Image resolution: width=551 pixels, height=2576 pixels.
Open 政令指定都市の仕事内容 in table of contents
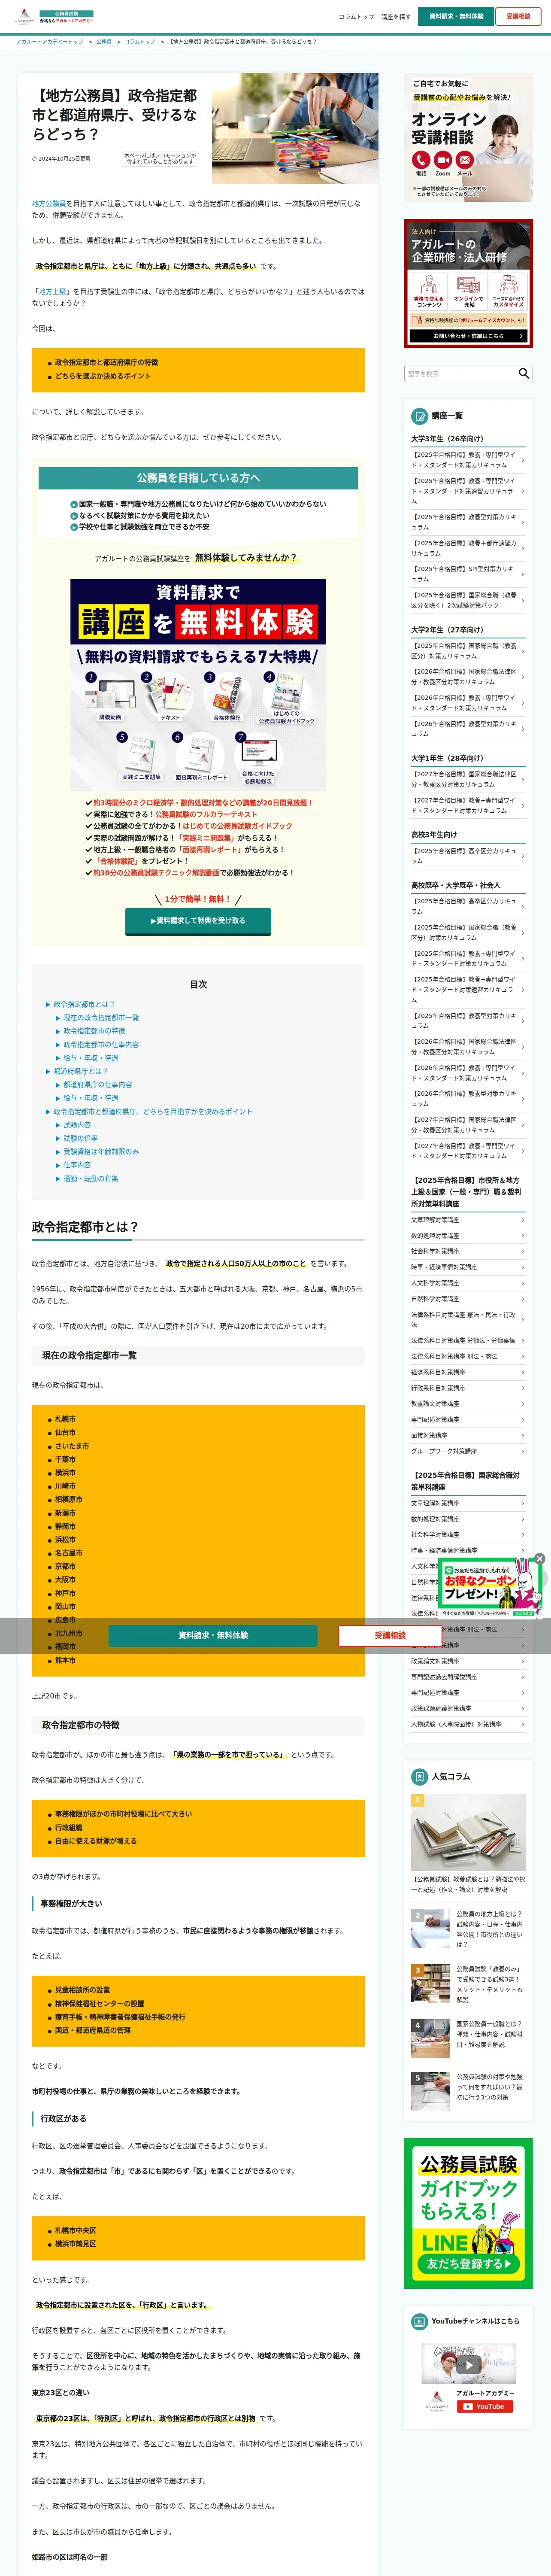[x=101, y=1044]
